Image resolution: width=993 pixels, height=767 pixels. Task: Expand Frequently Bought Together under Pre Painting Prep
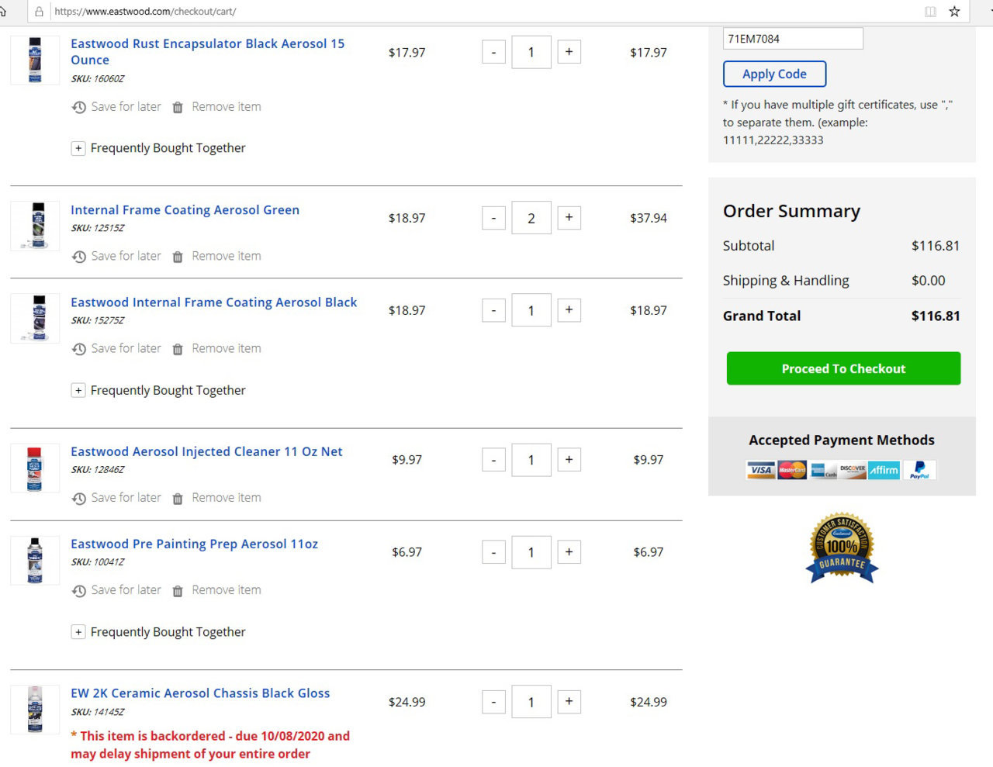78,632
